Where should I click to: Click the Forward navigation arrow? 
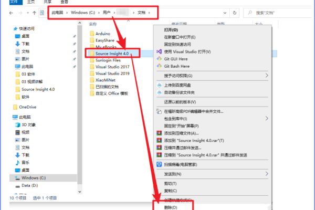pyautogui.click(x=20, y=13)
